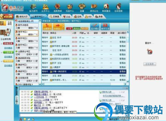The image size is (166, 121).
Task: Switch to the 公会 guild tab
Action: pos(66,17)
